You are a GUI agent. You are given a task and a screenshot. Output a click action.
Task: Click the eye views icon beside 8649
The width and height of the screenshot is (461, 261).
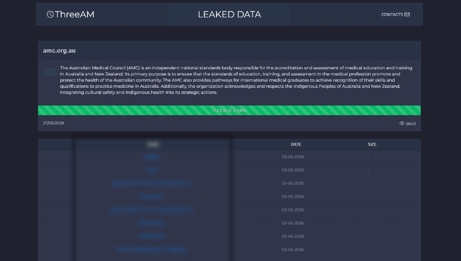click(402, 124)
